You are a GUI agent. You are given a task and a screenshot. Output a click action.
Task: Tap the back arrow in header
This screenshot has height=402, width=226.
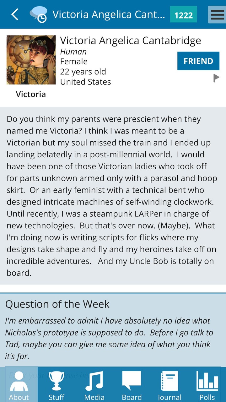tap(15, 14)
